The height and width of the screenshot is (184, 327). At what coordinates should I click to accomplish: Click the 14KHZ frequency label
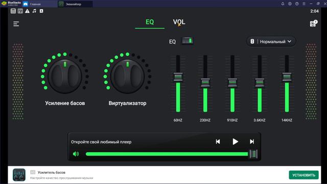[x=287, y=120]
